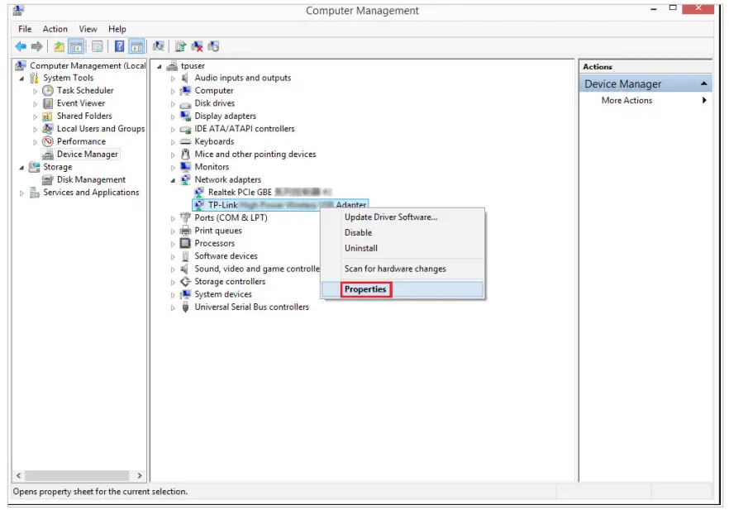Click the left pane horizontal scrollbar right arrow
The image size is (729, 510).
(139, 476)
